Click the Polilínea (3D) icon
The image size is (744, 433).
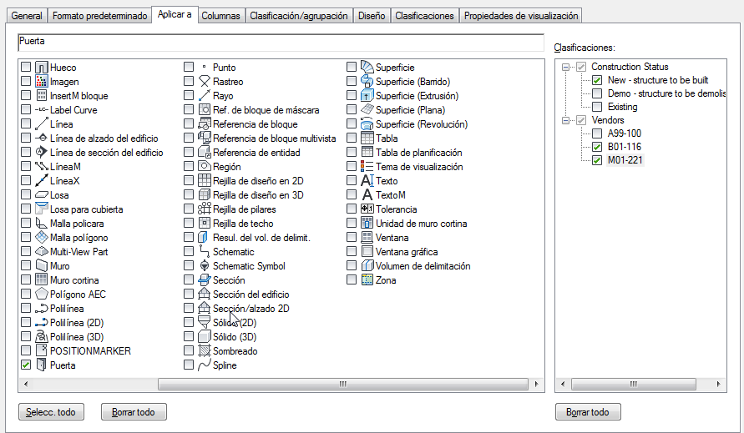(42, 337)
